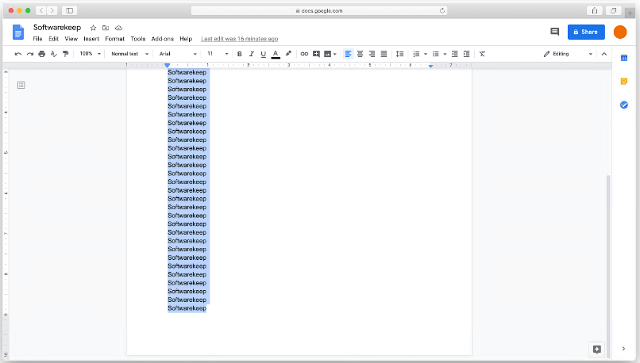Open comment history icon
The height and width of the screenshot is (363, 640).
(x=554, y=32)
